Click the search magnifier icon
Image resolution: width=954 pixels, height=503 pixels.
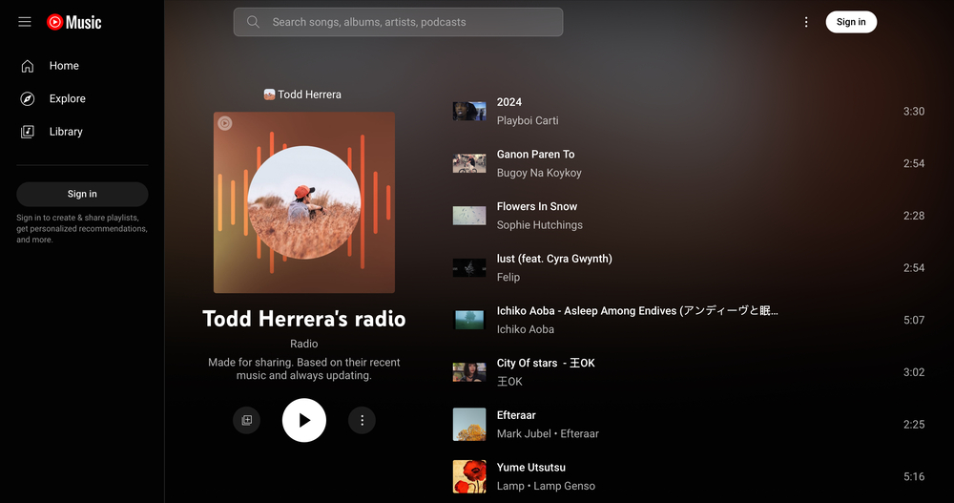tap(253, 22)
